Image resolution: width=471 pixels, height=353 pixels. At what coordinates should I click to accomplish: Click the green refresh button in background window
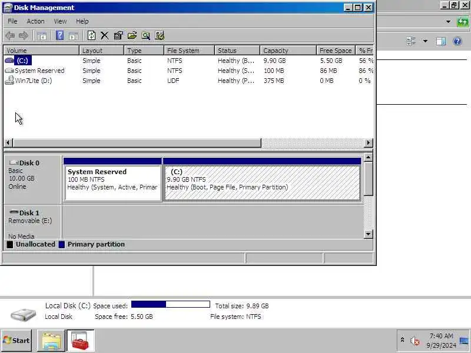[463, 22]
